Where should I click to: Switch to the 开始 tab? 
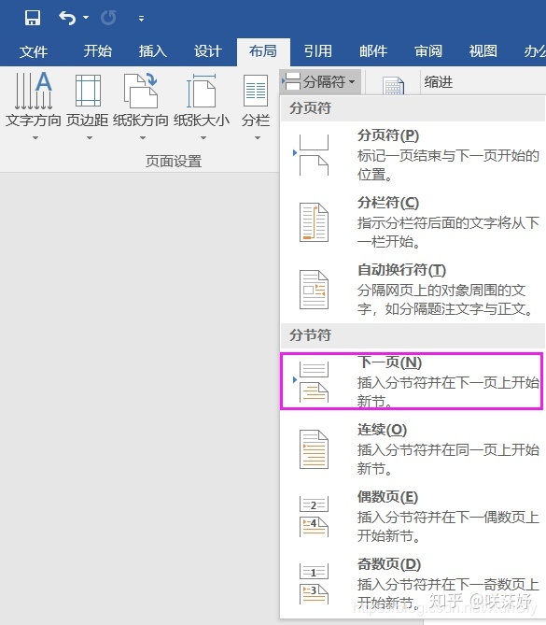98,51
